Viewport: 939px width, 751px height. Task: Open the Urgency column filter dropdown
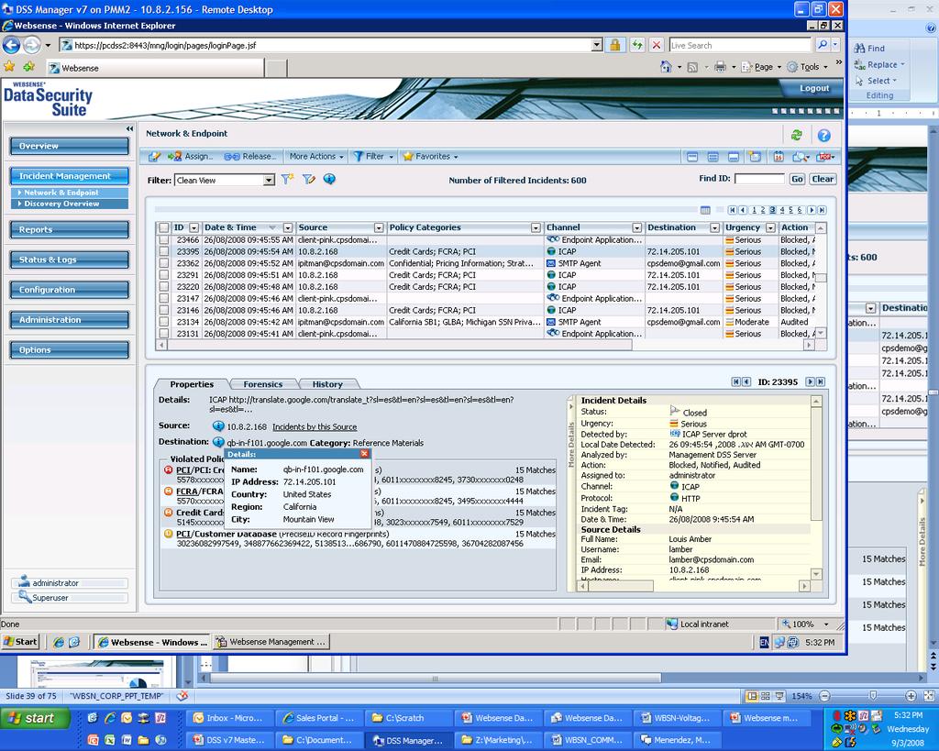770,228
